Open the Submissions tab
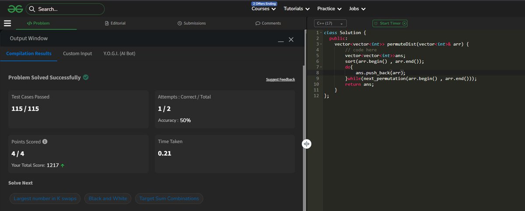Screen dimensions: 525x211 pos(192,23)
